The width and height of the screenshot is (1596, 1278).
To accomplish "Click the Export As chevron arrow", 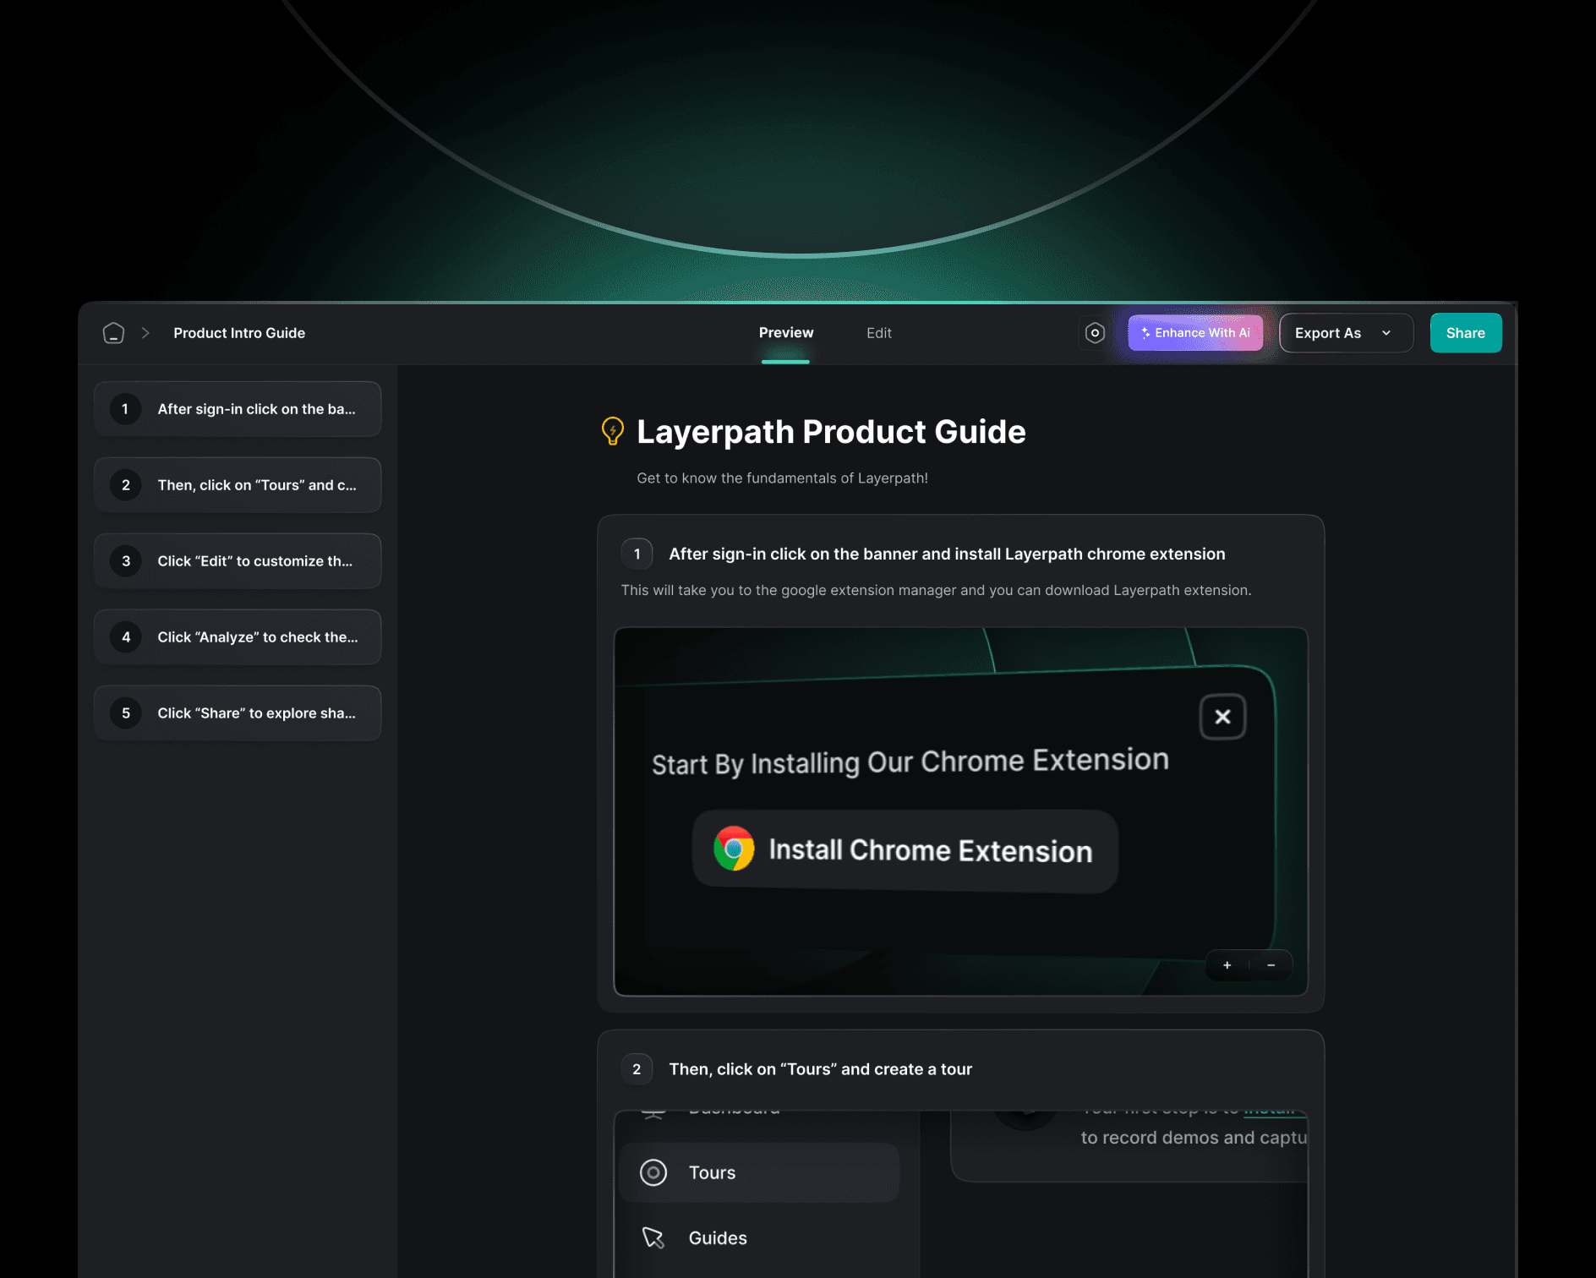I will pos(1387,333).
